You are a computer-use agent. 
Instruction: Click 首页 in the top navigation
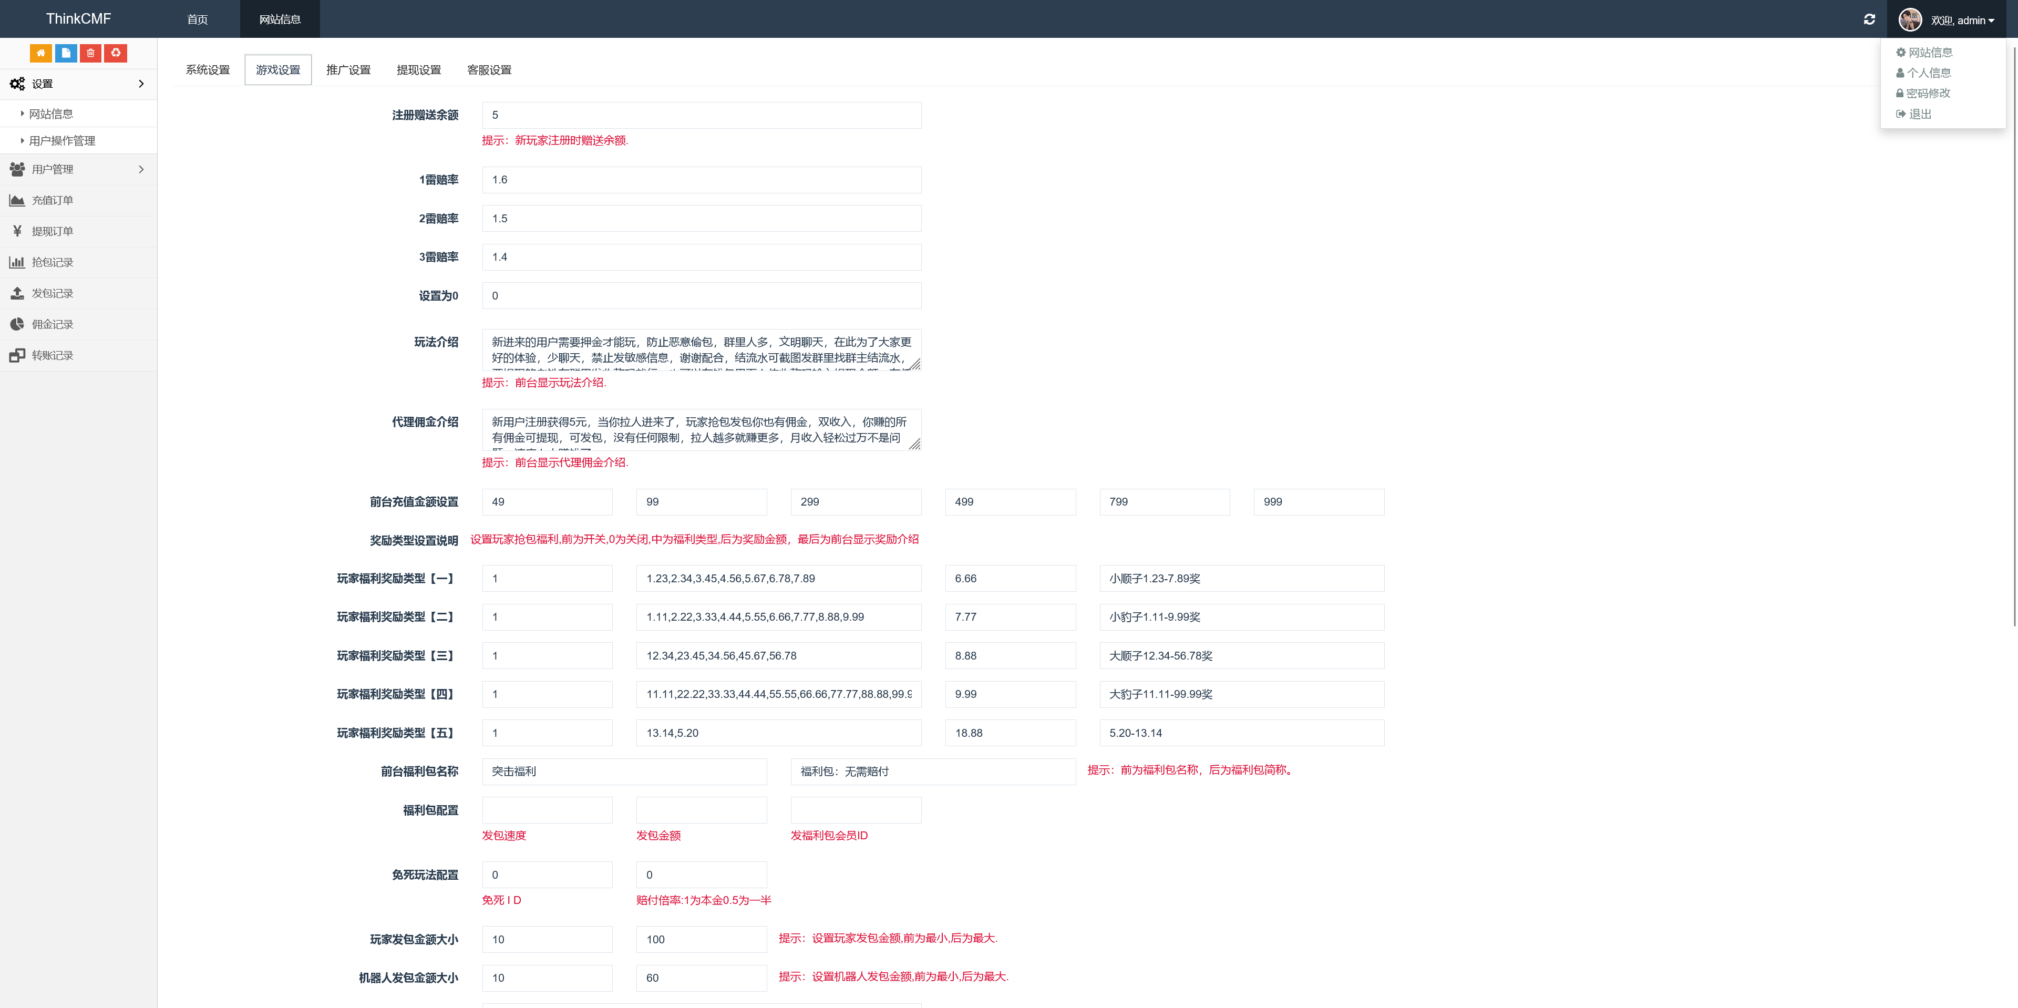(x=198, y=19)
